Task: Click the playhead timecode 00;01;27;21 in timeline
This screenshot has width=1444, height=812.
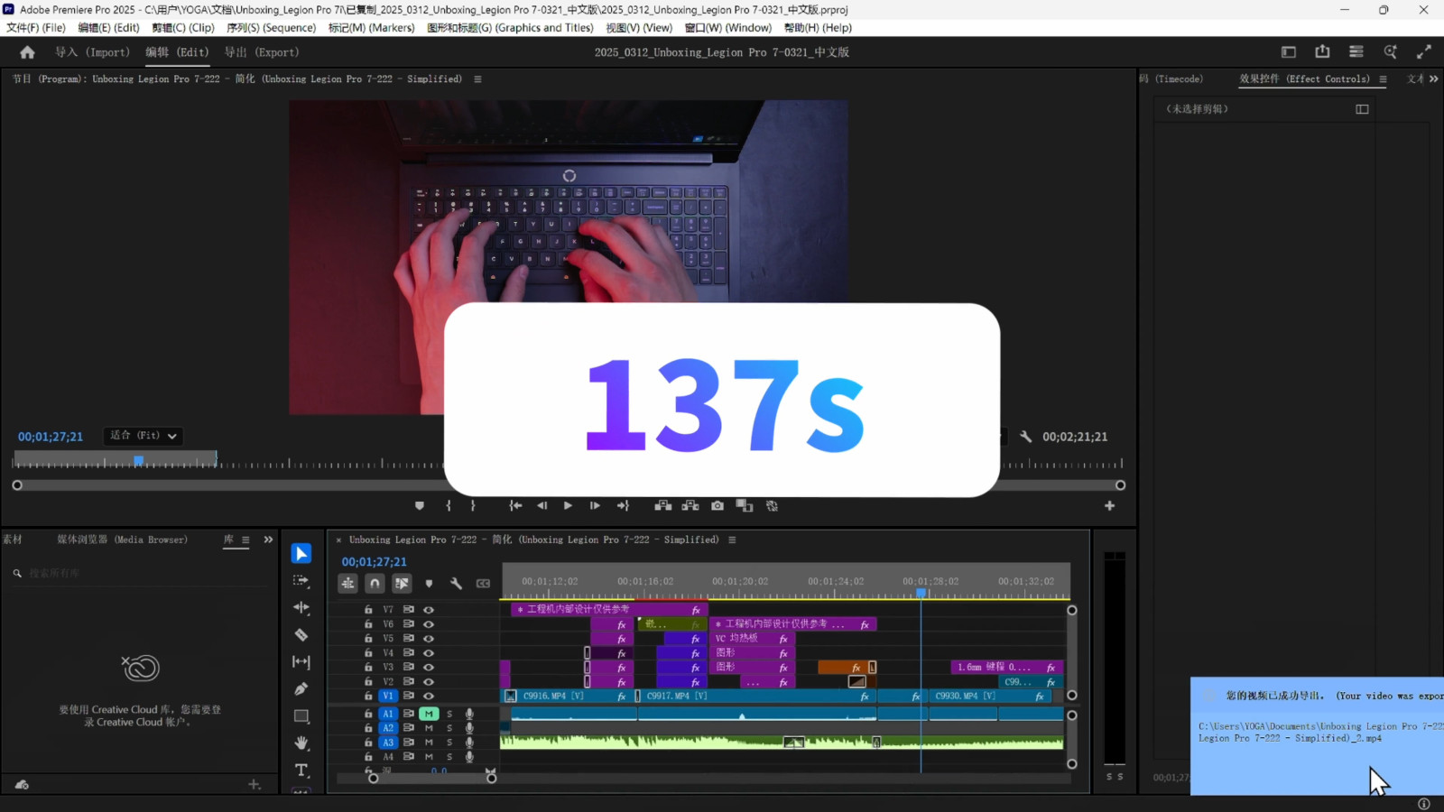Action: pyautogui.click(x=374, y=561)
